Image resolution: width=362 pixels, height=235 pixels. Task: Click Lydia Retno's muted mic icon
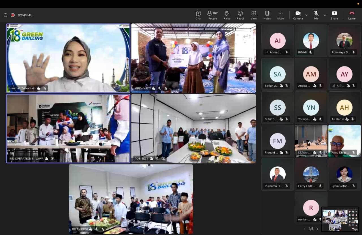pos(354,186)
